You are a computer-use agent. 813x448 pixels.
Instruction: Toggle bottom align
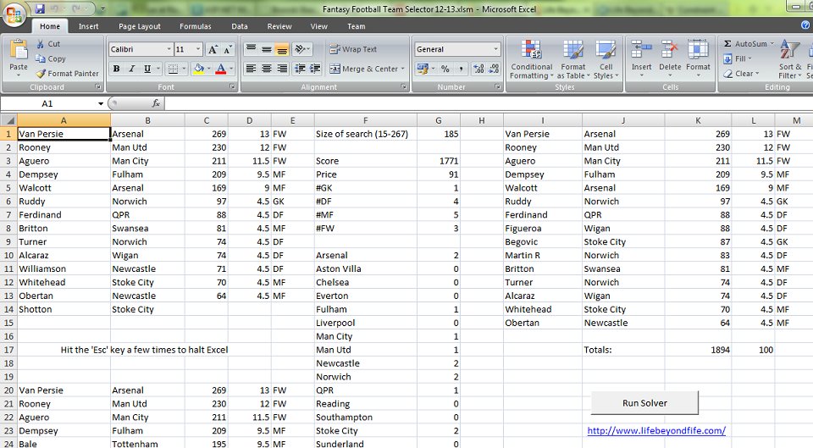(282, 49)
